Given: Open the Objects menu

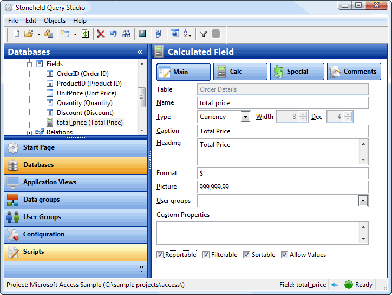Looking at the screenshot, I should [54, 21].
